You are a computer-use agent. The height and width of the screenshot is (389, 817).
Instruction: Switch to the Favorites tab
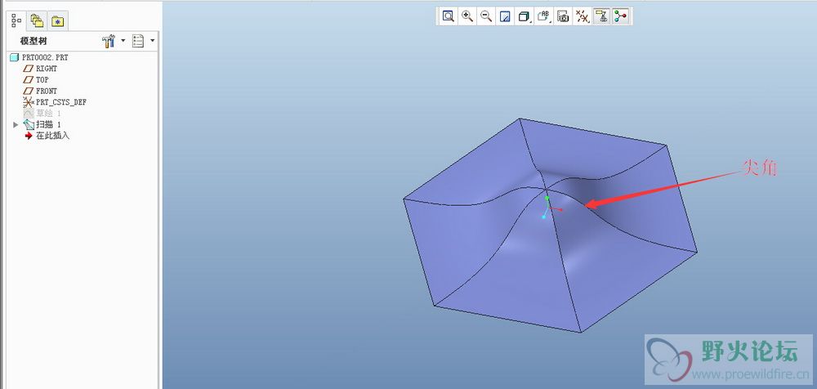pyautogui.click(x=57, y=21)
